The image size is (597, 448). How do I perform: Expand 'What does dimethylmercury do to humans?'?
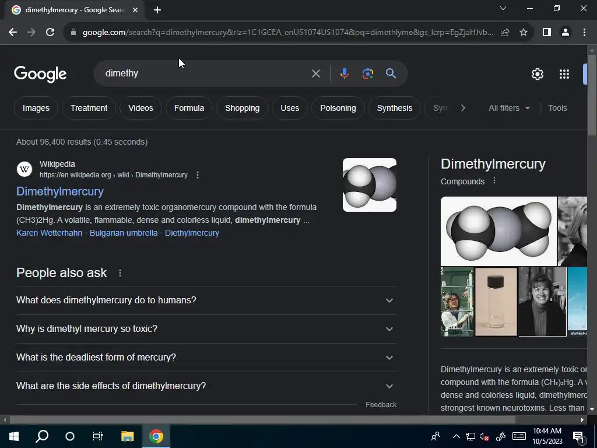(206, 300)
